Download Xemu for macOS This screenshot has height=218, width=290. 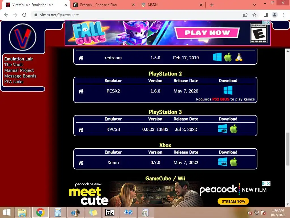tap(233, 162)
